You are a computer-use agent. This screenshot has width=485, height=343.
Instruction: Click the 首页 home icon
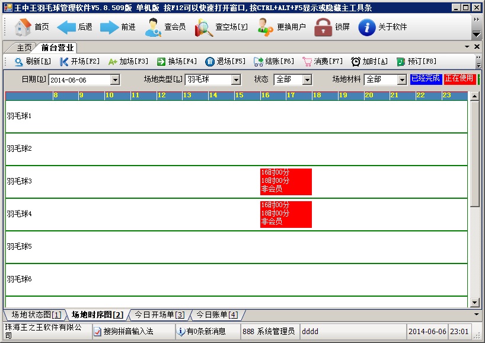[x=23, y=27]
